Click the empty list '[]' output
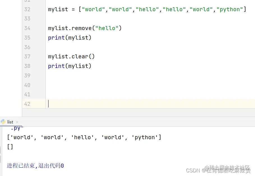 10,147
